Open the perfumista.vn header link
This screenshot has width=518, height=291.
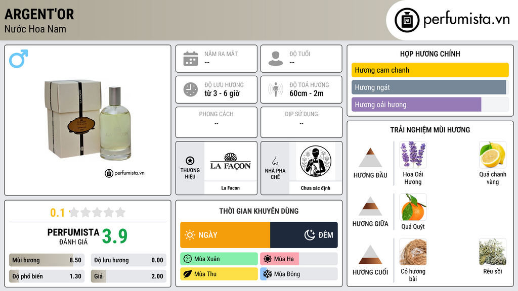(x=453, y=20)
